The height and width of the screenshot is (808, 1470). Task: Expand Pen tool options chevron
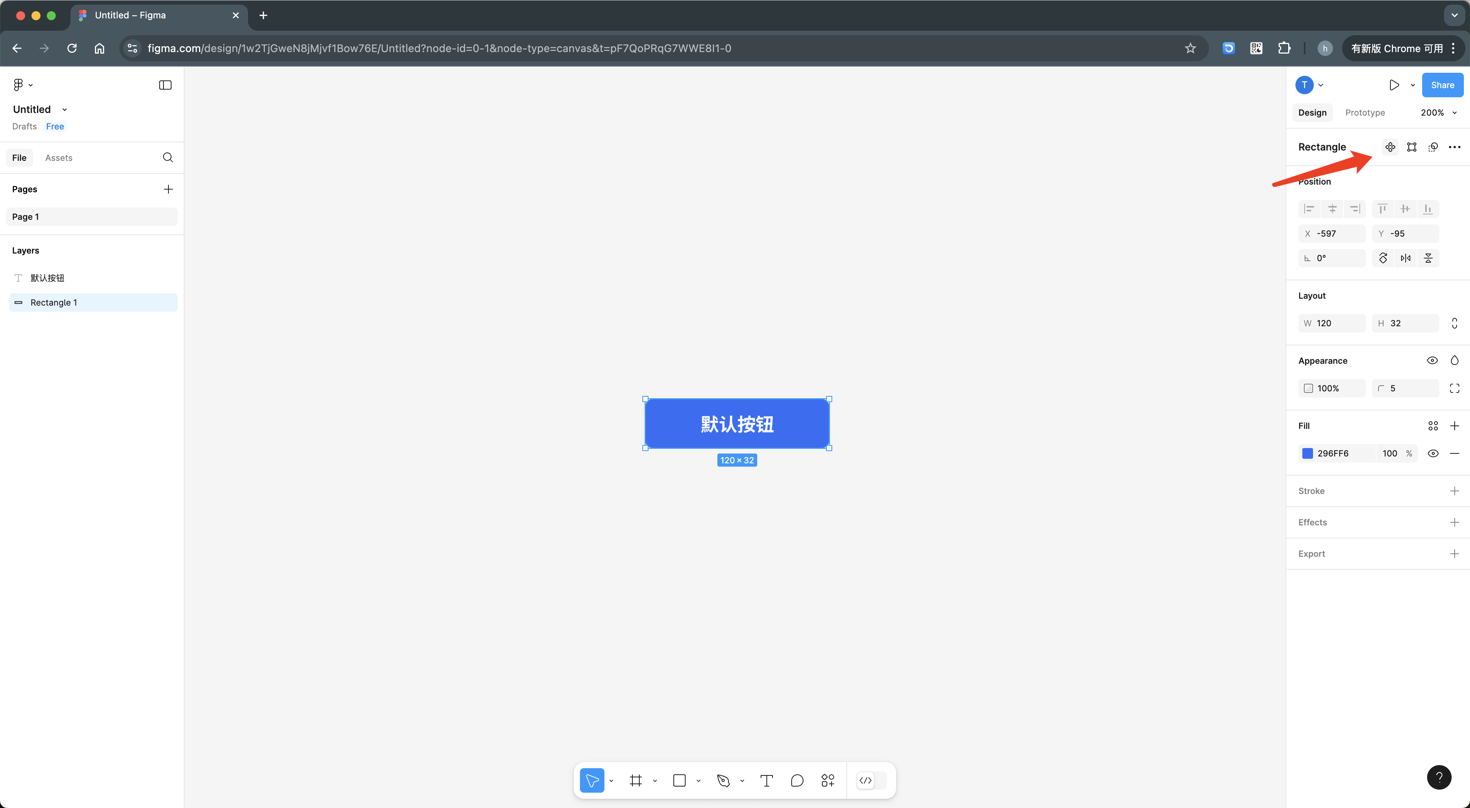pos(742,781)
